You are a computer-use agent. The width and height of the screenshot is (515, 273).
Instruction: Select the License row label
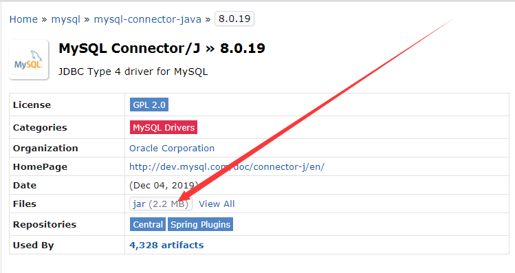32,105
